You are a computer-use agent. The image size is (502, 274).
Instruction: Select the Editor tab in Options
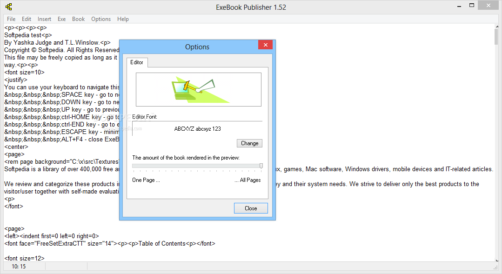coord(137,62)
